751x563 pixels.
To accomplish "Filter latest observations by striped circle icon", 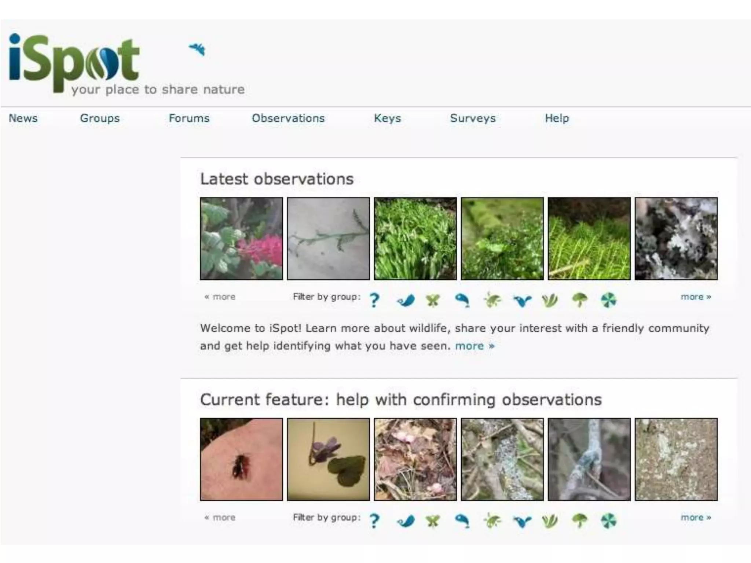I will 609,301.
